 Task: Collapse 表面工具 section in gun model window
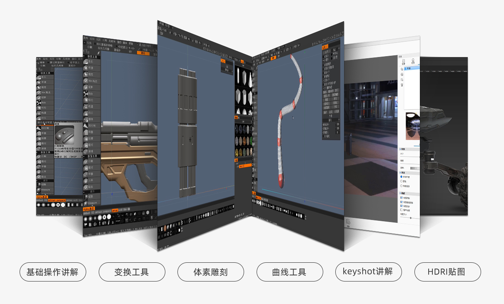92,156
